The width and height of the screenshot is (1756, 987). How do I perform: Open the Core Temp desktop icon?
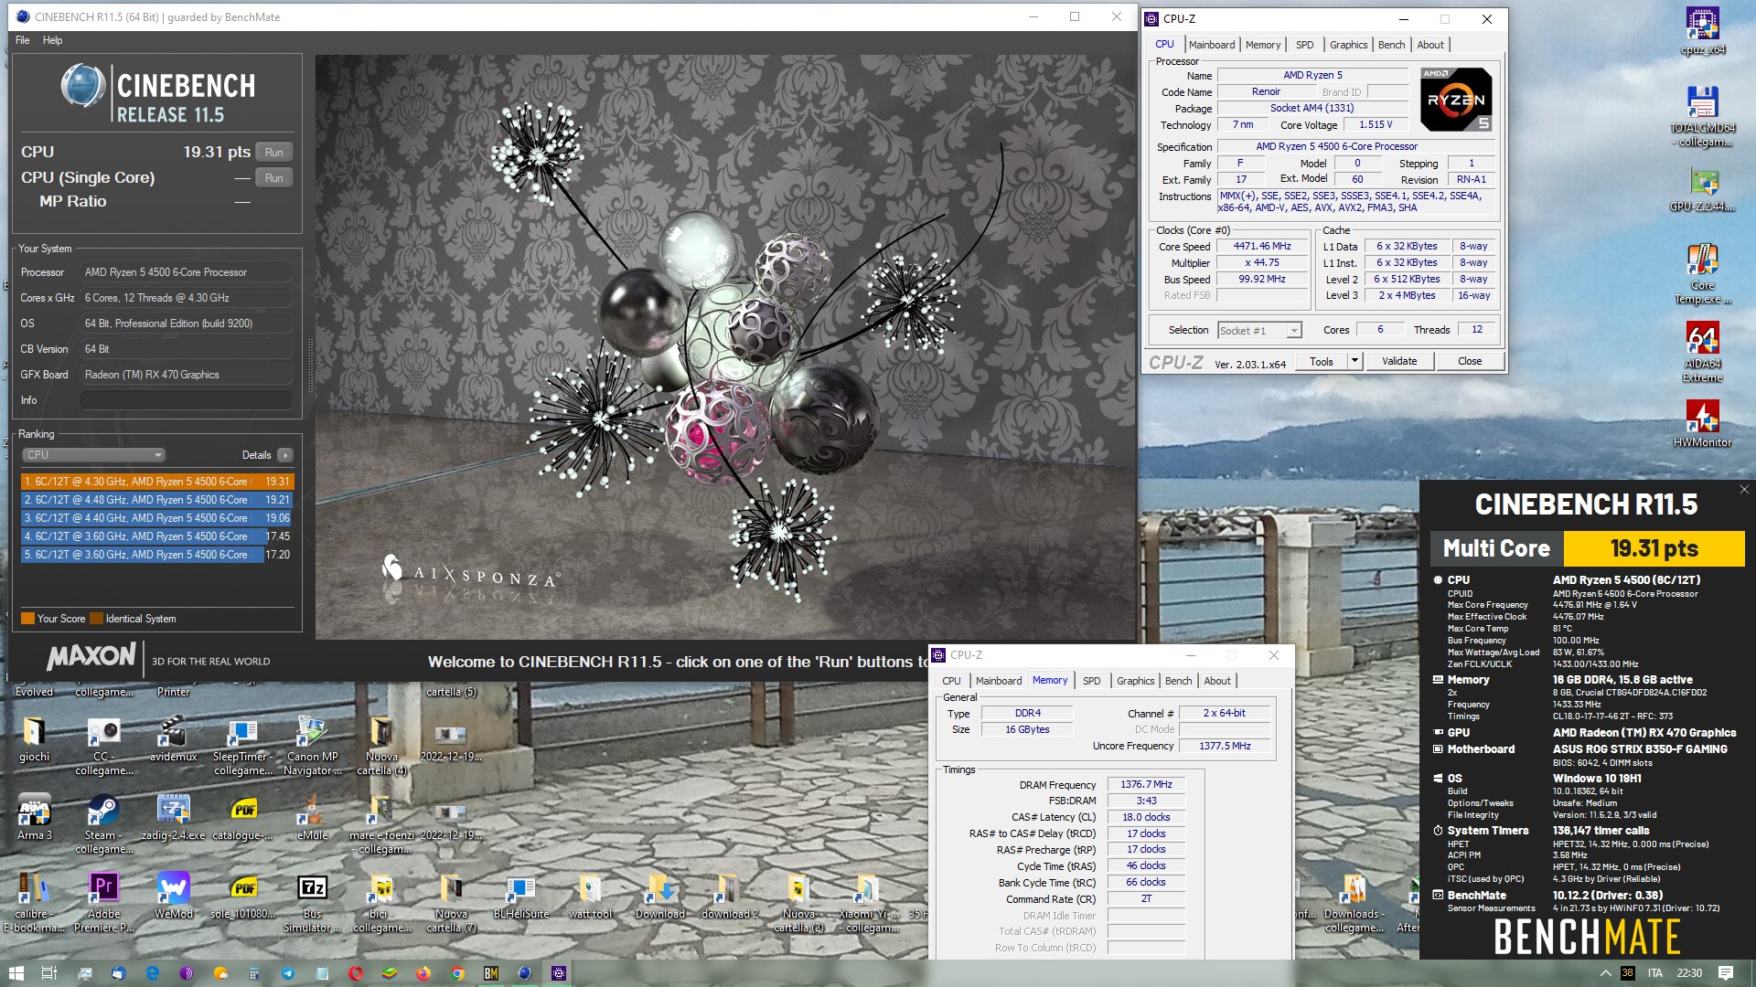click(x=1702, y=273)
